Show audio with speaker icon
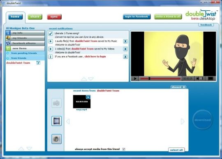The height and width of the screenshot is (159, 222). [x=56, y=139]
